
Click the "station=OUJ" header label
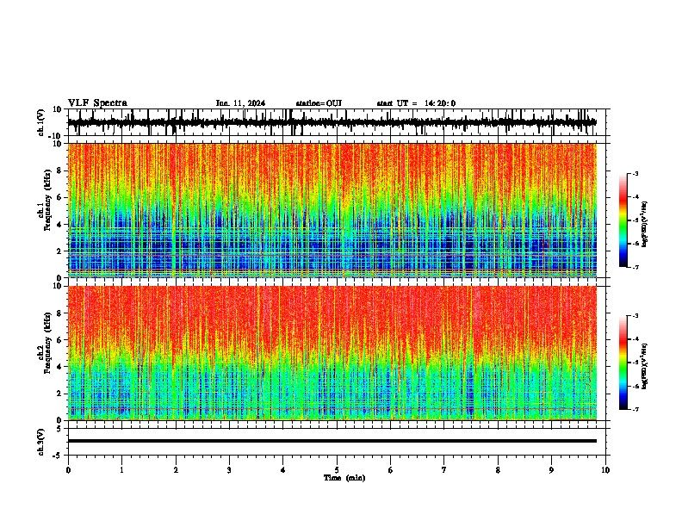pos(319,103)
